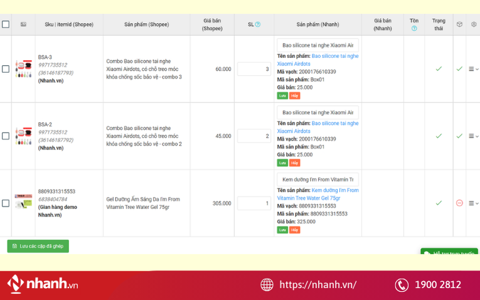Viewport: 480px width, 300px height.
Task: Open Bao silicone tai nghe link in BSA-2 row
Action: pos(317,127)
